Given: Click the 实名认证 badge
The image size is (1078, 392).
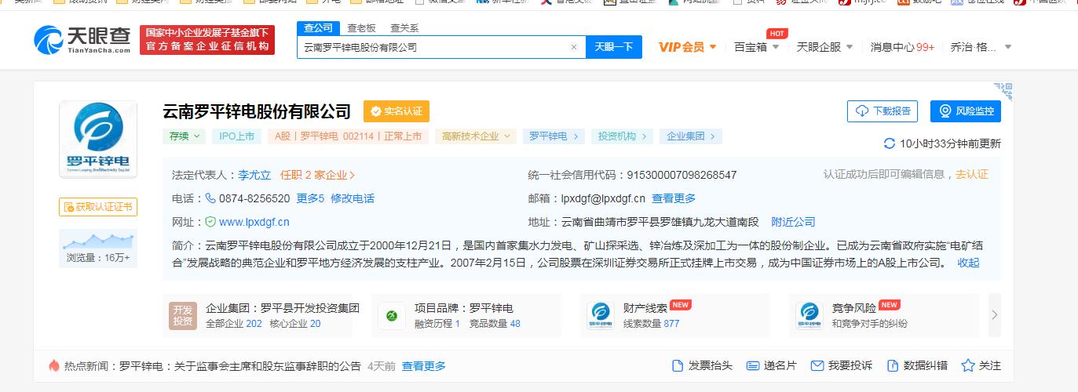Looking at the screenshot, I should [x=396, y=111].
